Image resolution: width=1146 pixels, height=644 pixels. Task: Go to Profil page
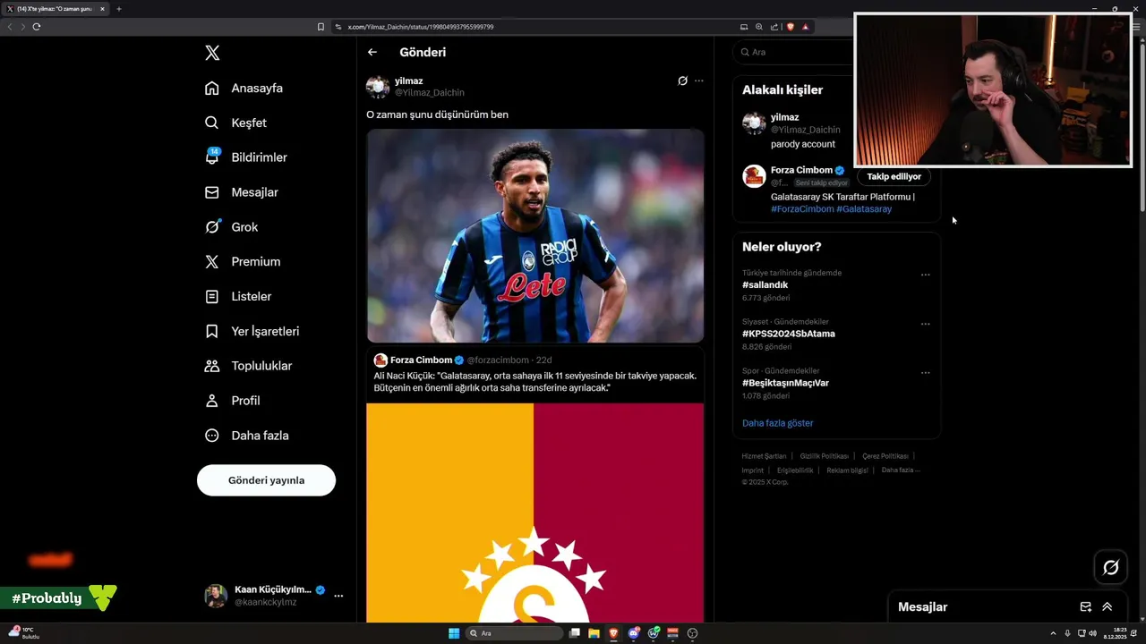[232, 401]
